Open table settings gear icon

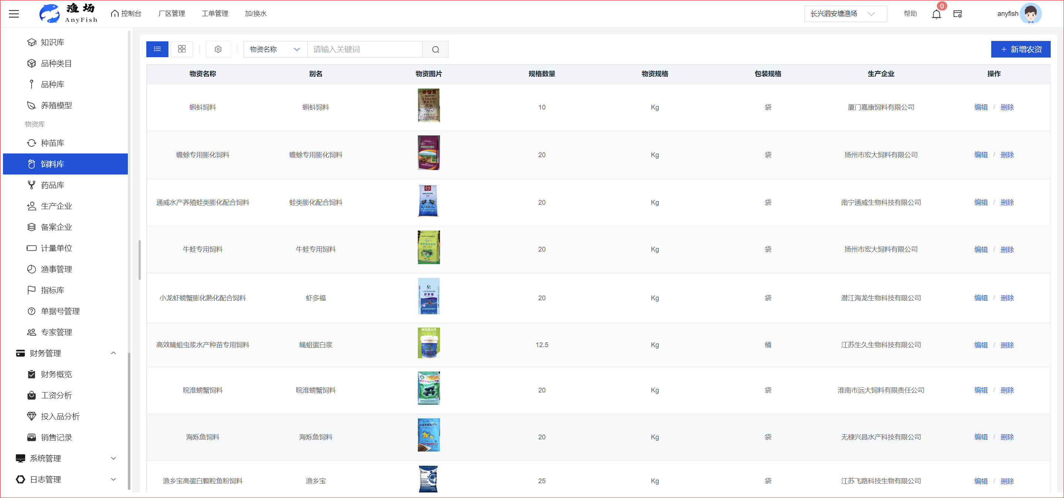pyautogui.click(x=218, y=49)
